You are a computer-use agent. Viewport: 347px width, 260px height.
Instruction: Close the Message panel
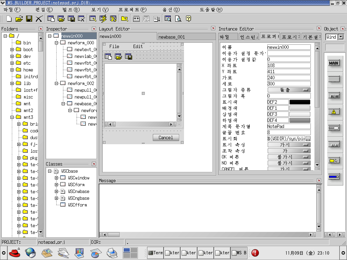pyautogui.click(x=319, y=181)
